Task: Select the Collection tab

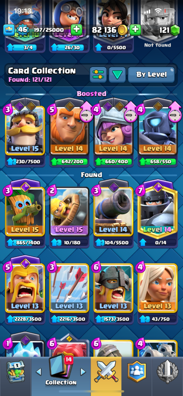Action: (61, 372)
